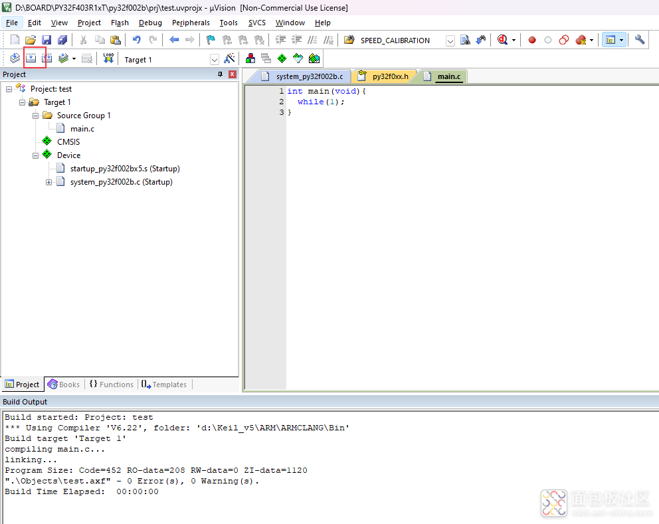Indent the selected lines
659x524 pixels.
pos(280,40)
